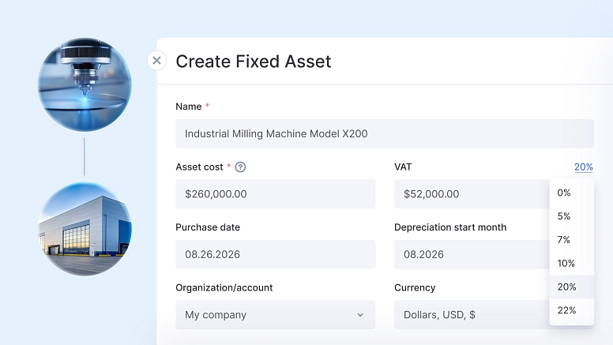Viewport: 613px width, 345px height.
Task: Pick 10% VAT rate from list
Action: pos(572,264)
